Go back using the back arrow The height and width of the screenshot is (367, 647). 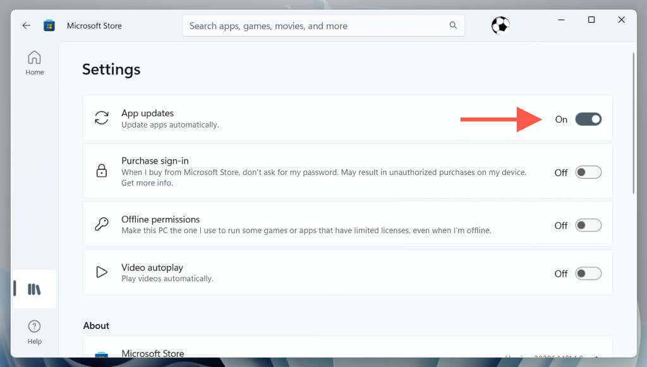click(27, 25)
